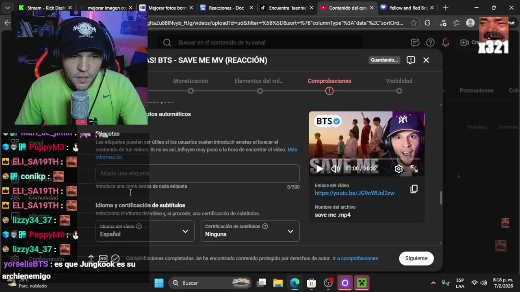
Task: Open a new browser tab with plus
Action: pyautogui.click(x=446, y=8)
